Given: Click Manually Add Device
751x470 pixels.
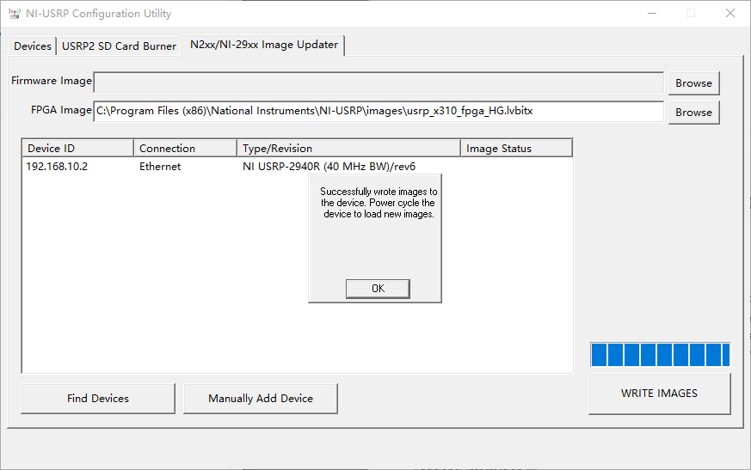Looking at the screenshot, I should pos(261,398).
